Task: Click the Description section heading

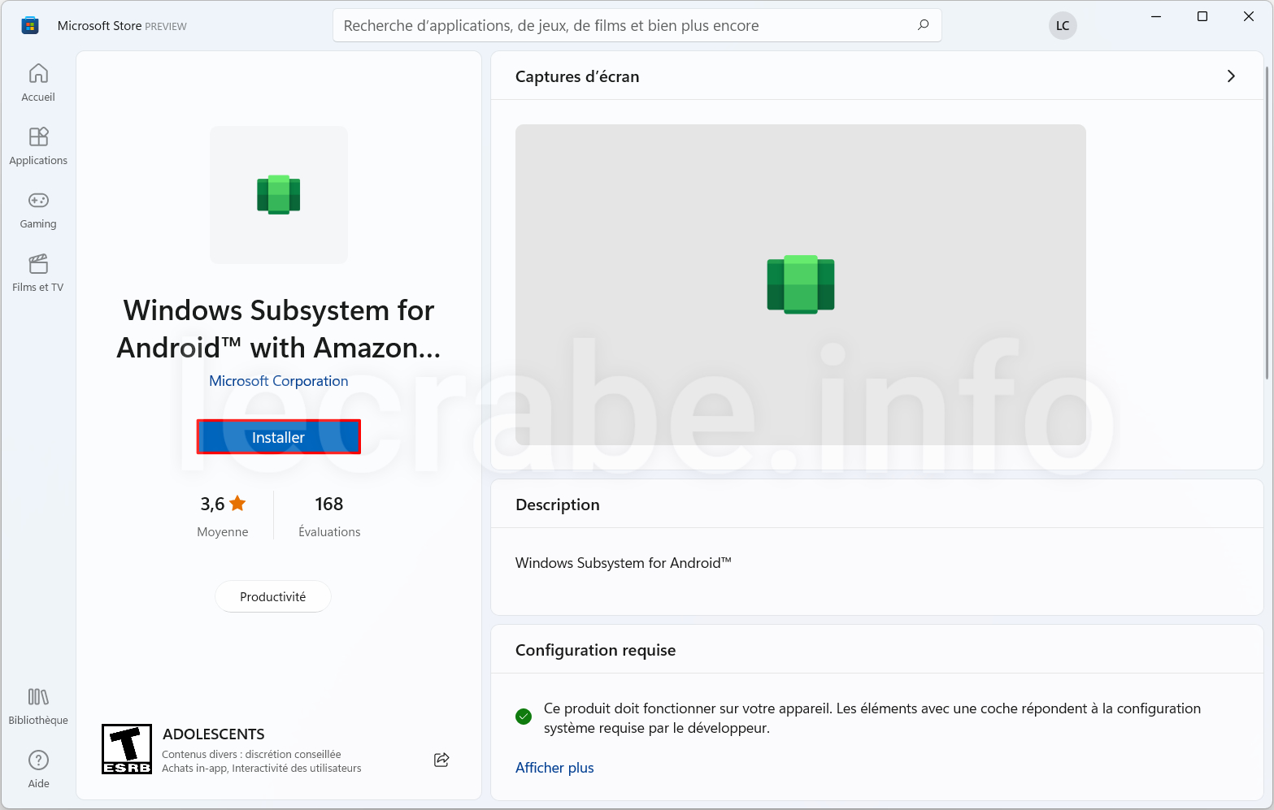Action: [558, 505]
